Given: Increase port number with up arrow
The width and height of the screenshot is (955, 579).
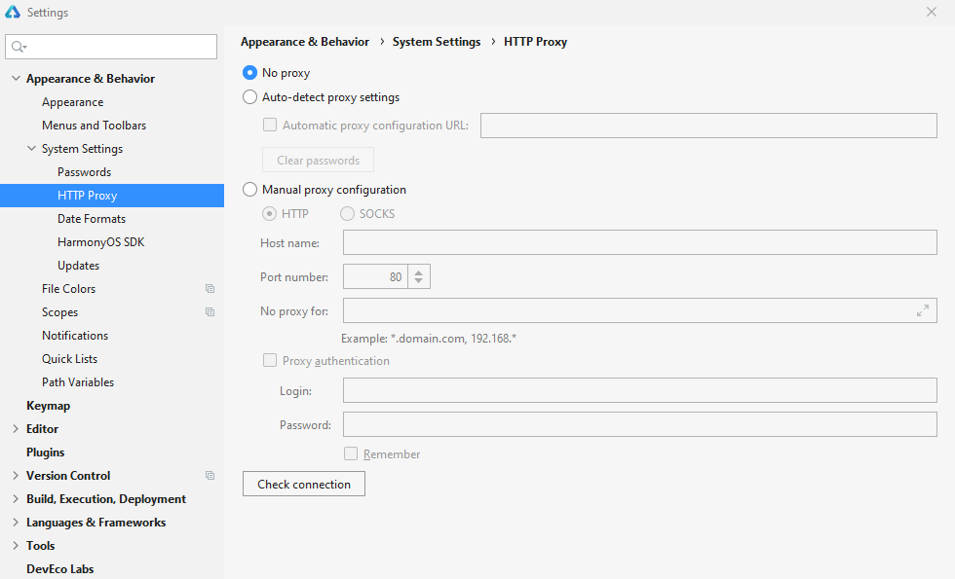Looking at the screenshot, I should (x=418, y=271).
